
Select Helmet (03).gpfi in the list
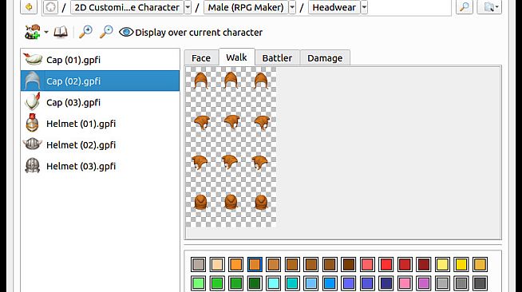(x=100, y=166)
